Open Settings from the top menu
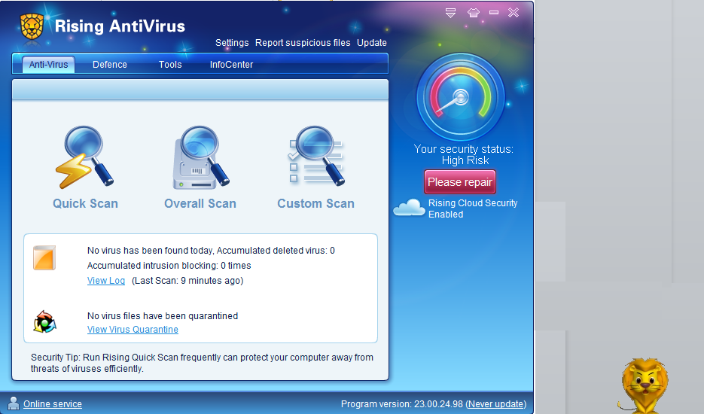The height and width of the screenshot is (414, 704). pos(232,43)
